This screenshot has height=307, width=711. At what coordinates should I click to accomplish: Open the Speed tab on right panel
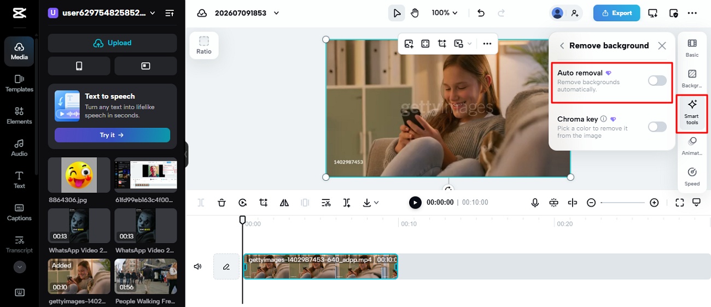692,177
